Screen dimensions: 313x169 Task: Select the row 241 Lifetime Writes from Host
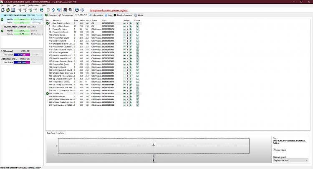94,99
